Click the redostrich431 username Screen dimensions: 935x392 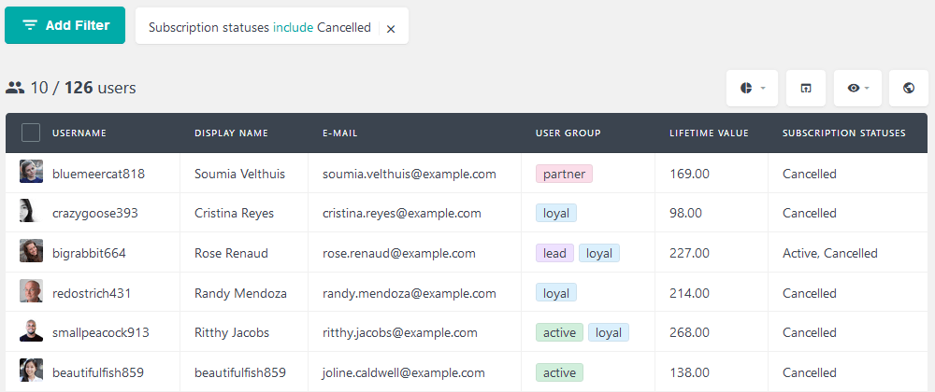click(x=92, y=293)
